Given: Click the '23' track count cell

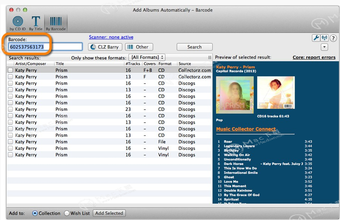Looking at the screenshot, I should pos(128,109).
